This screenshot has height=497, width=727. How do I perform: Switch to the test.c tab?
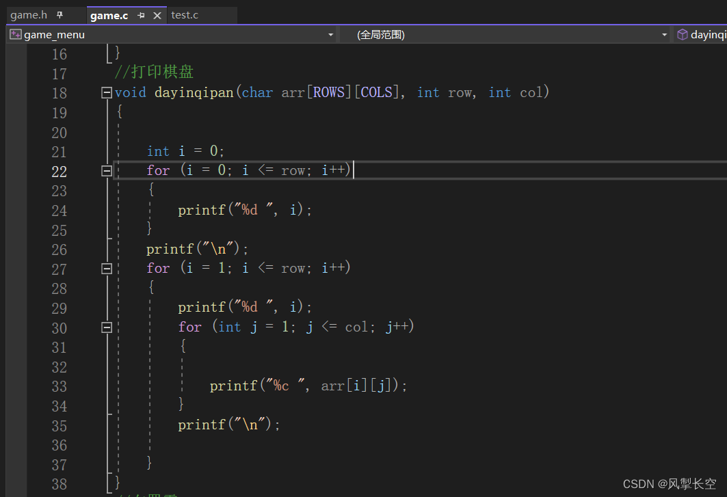coord(185,15)
